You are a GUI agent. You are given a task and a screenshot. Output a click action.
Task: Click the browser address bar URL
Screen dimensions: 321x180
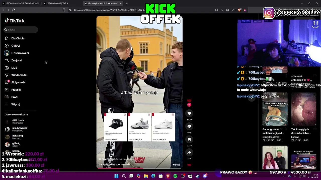tap(109, 10)
